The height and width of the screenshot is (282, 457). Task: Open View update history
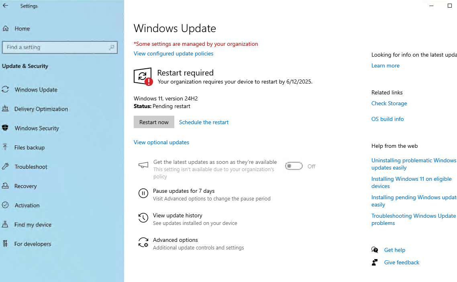pos(177,215)
